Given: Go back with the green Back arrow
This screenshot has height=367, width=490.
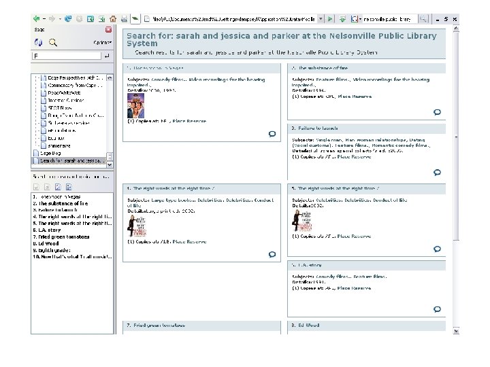Looking at the screenshot, I should pos(37,19).
